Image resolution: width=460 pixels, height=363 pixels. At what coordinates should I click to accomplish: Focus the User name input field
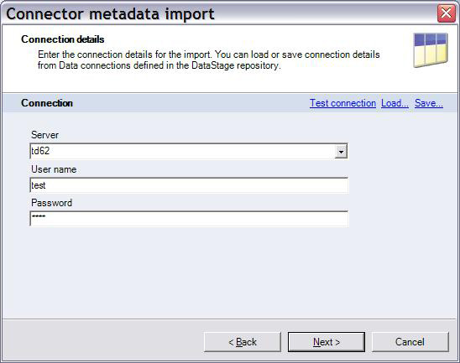coord(189,185)
